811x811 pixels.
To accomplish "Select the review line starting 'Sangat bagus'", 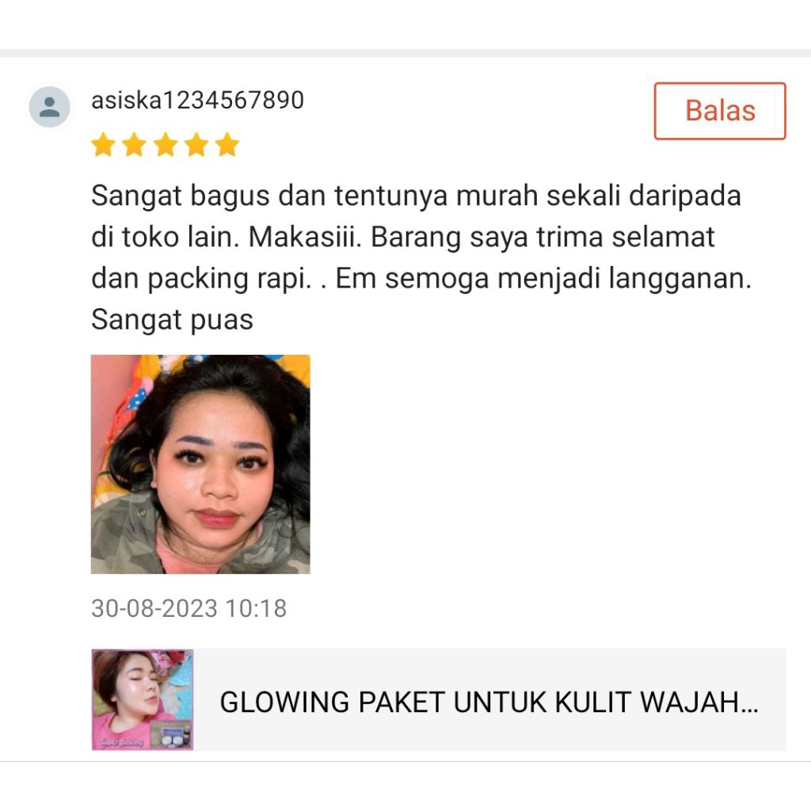I will coord(417,196).
